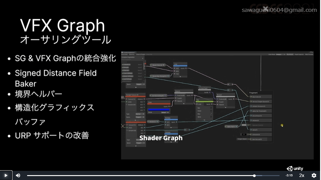Click the -3:15 remaining time display
The height and width of the screenshot is (180, 321).
click(289, 175)
